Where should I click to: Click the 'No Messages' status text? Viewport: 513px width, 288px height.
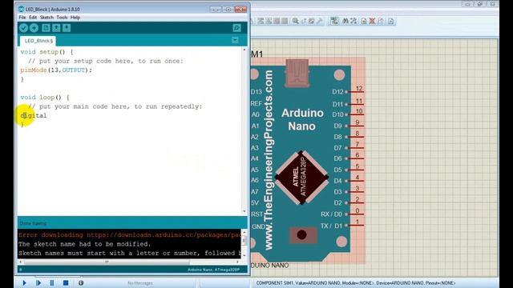pyautogui.click(x=140, y=283)
